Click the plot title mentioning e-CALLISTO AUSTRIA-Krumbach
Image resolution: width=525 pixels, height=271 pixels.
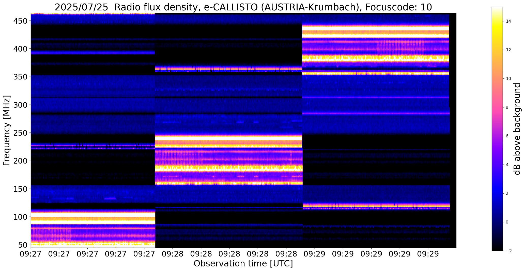click(243, 7)
